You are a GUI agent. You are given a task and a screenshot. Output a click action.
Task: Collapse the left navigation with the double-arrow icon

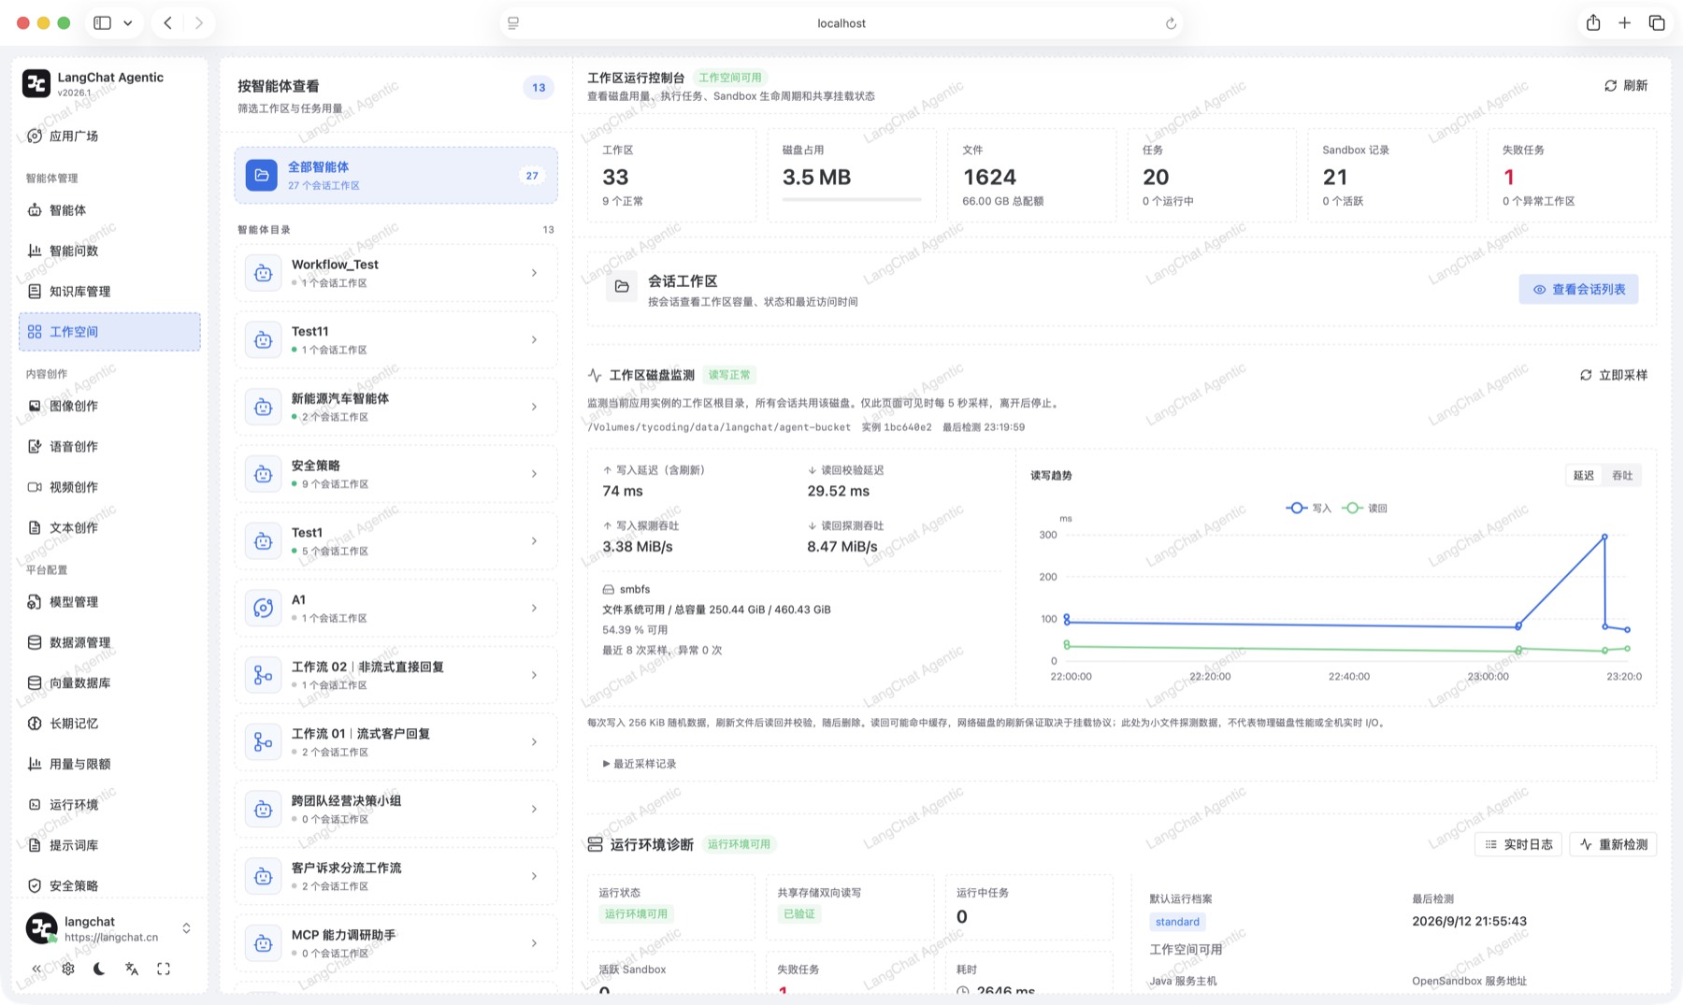coord(36,969)
